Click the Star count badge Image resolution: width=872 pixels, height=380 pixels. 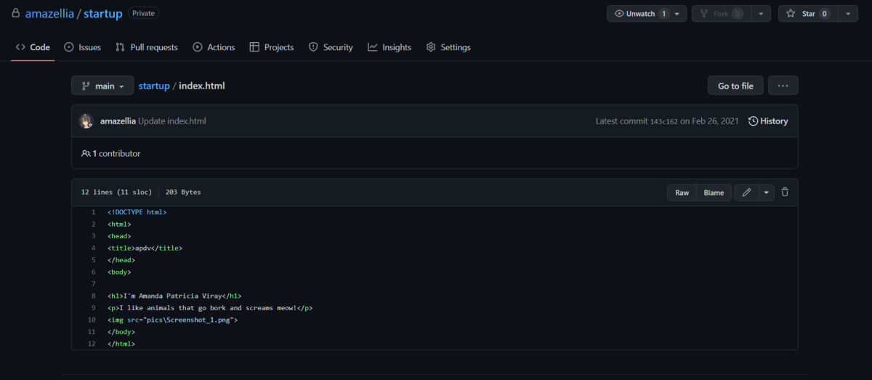coord(825,14)
